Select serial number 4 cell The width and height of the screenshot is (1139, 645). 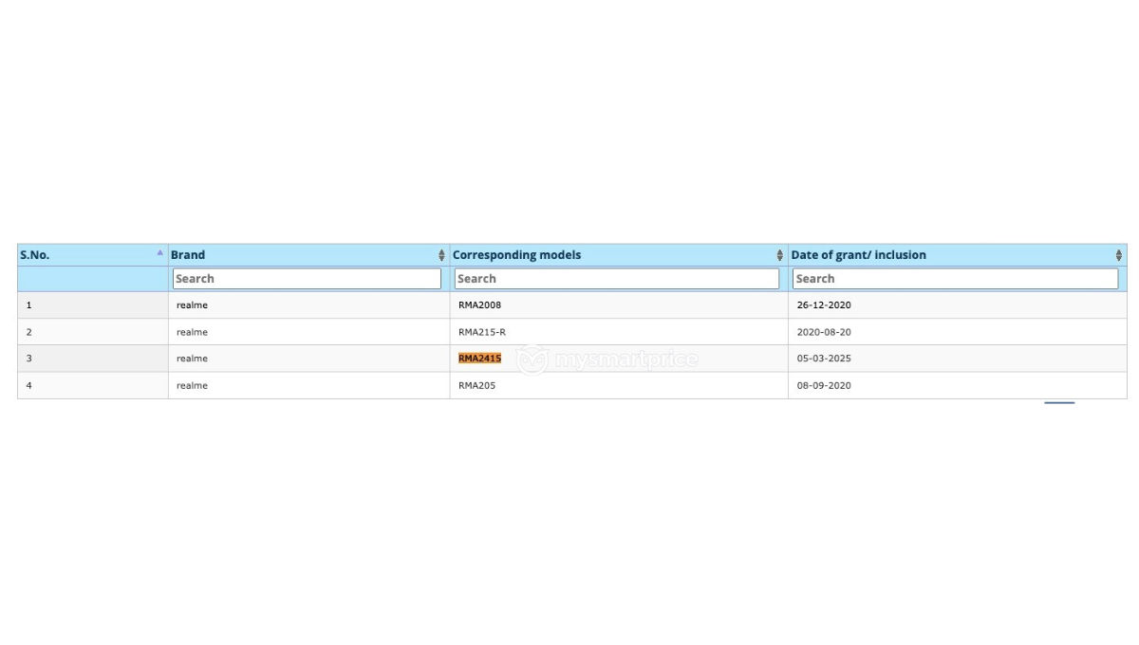(x=93, y=385)
